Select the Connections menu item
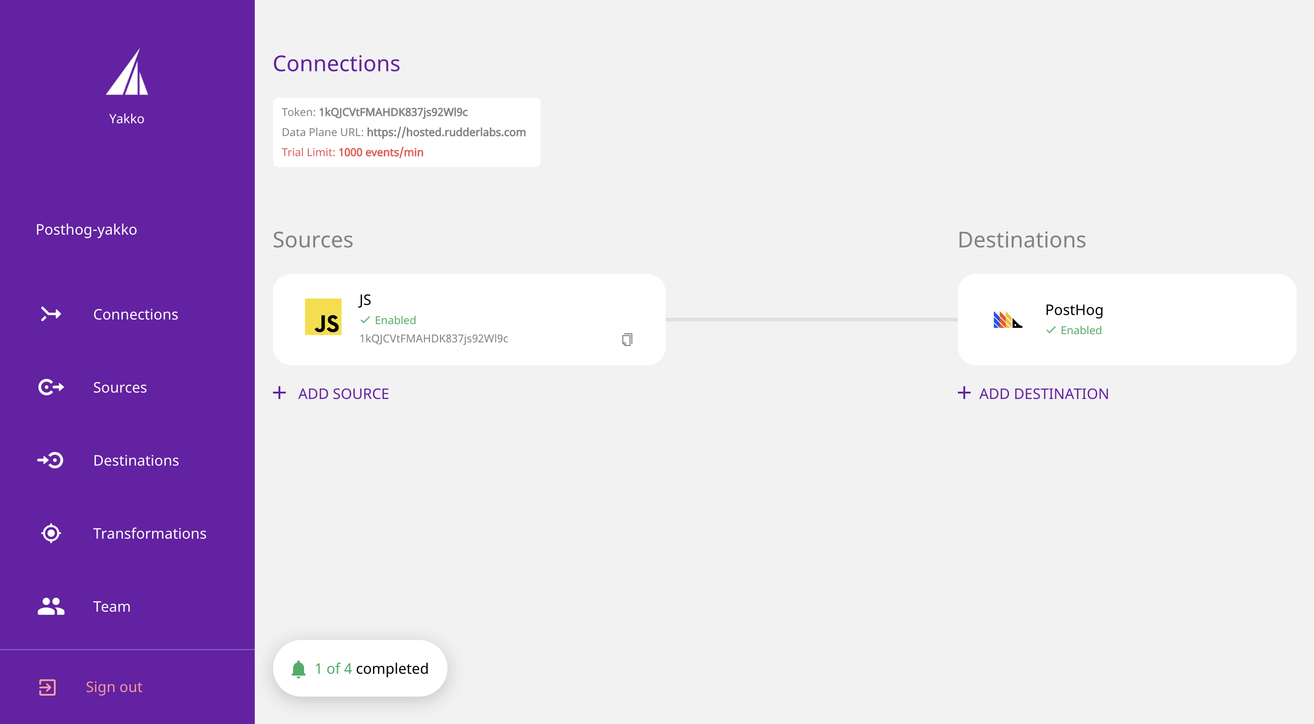 (135, 314)
